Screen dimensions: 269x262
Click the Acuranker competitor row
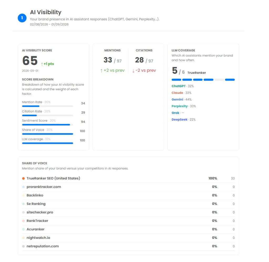[128, 229]
